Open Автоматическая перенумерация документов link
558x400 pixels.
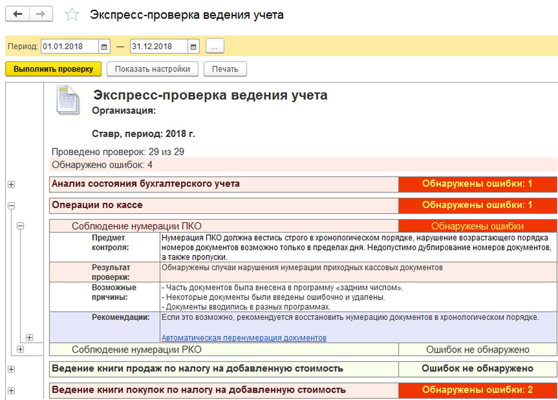244,338
